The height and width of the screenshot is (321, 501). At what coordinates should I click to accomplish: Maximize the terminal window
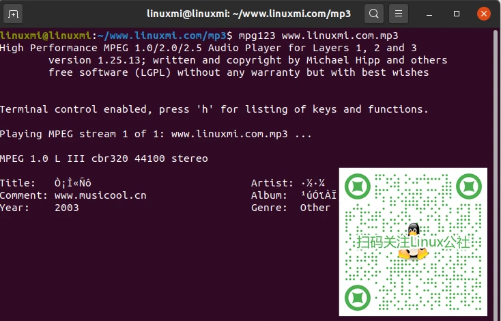click(x=457, y=14)
